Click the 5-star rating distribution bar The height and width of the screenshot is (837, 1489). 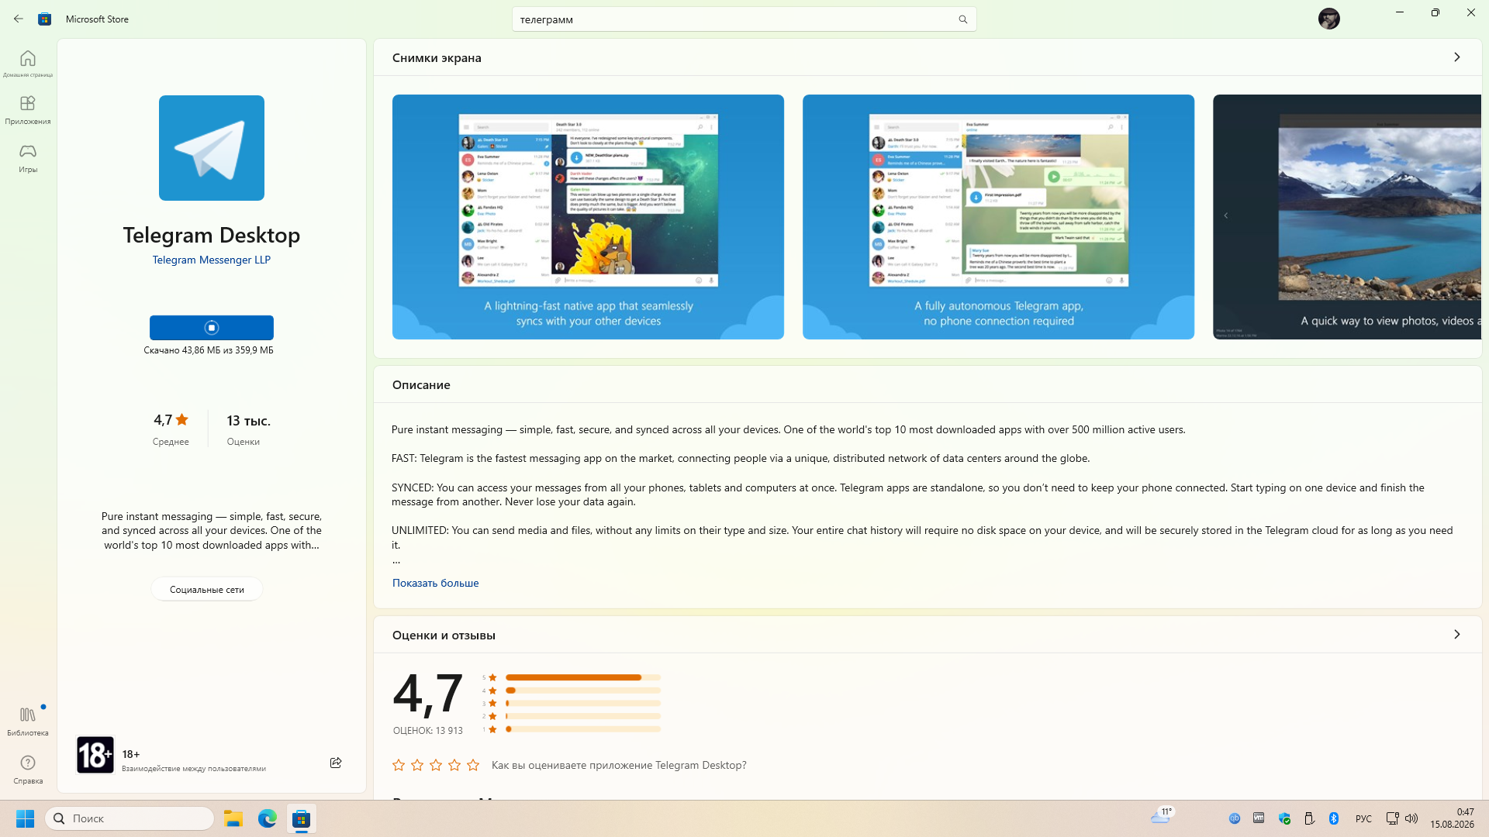[x=583, y=677]
